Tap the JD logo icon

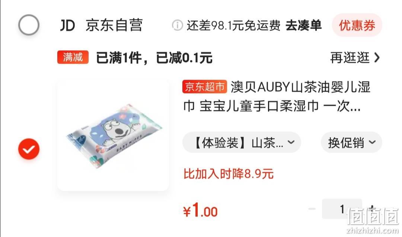click(67, 25)
